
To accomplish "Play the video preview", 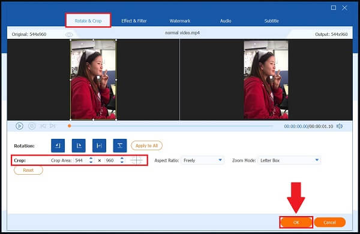I will tap(20, 126).
